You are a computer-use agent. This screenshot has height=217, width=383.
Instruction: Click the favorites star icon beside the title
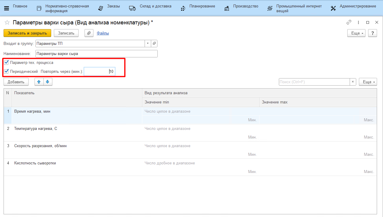(7, 23)
